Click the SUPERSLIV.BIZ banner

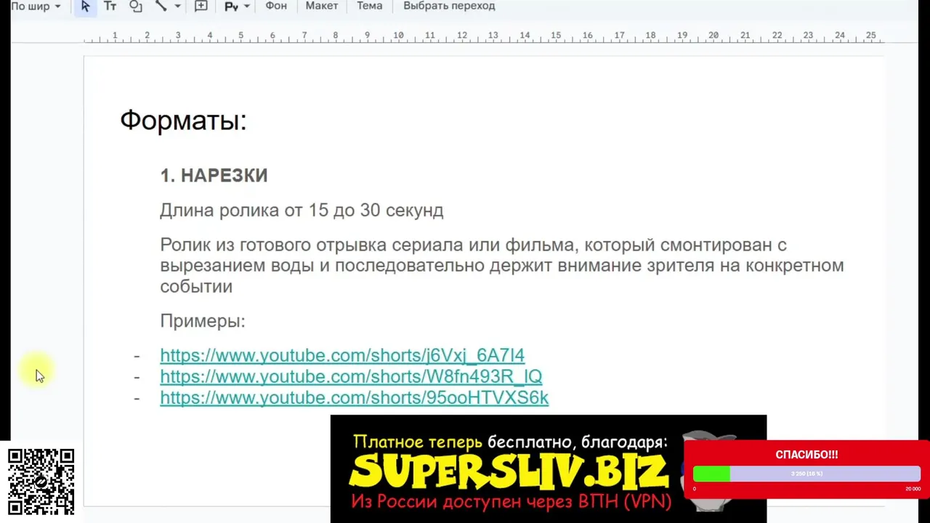coord(549,469)
